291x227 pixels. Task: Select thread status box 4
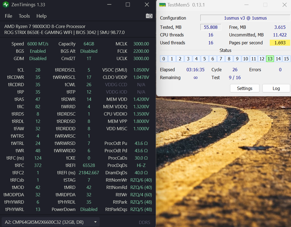[196, 59]
